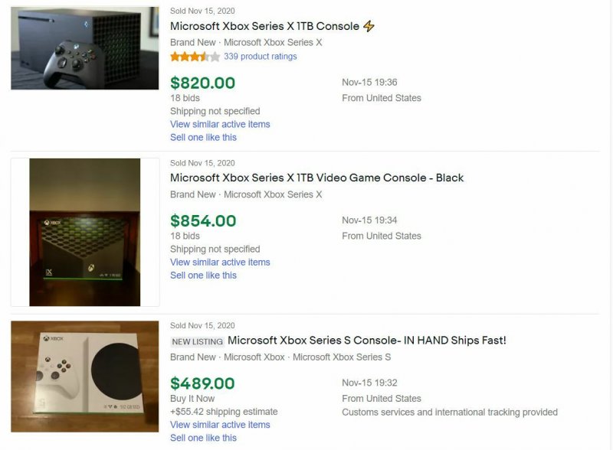Click View similar active items under the Series S listing

[x=220, y=424]
